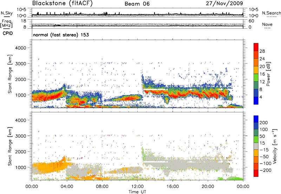281x194 pixels.
Task: Click the 'Time UT' axis label
Action: (x=137, y=192)
